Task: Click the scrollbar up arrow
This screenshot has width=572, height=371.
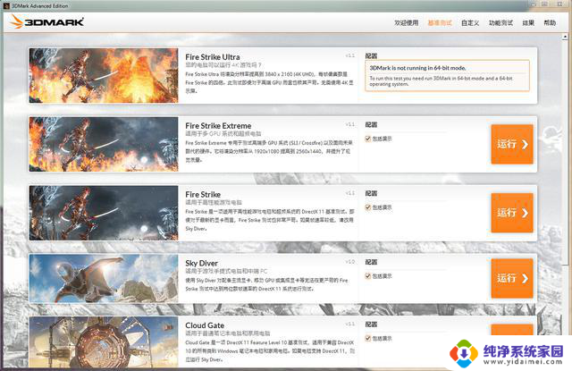Action: [x=565, y=37]
